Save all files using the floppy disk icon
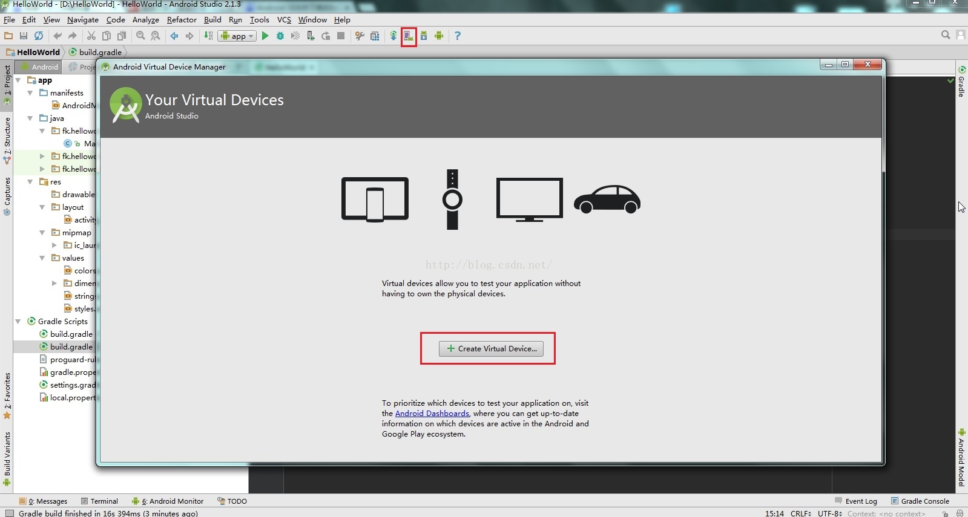 point(24,36)
